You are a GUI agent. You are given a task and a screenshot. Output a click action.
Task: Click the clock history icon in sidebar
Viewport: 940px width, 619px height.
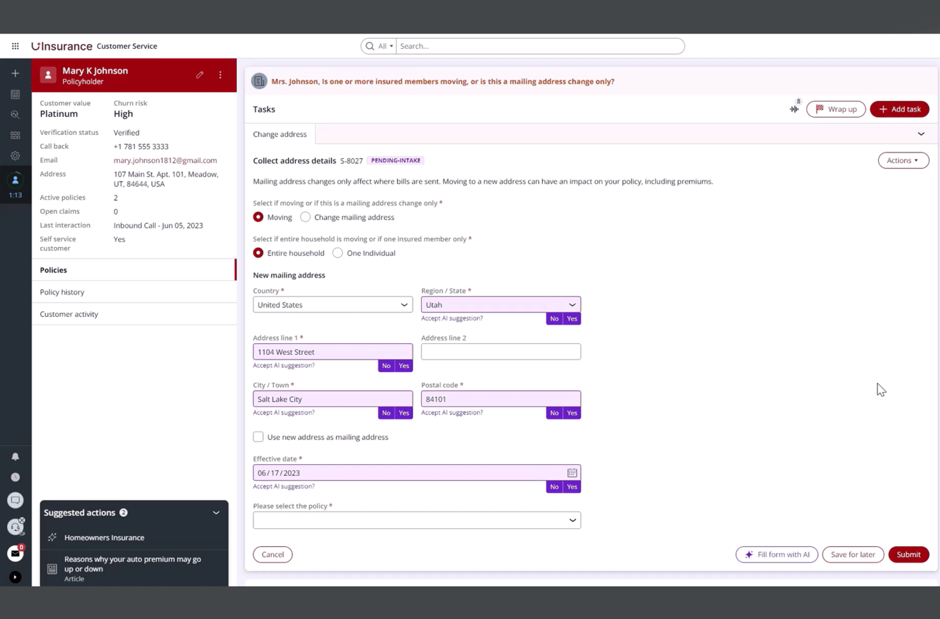click(15, 476)
